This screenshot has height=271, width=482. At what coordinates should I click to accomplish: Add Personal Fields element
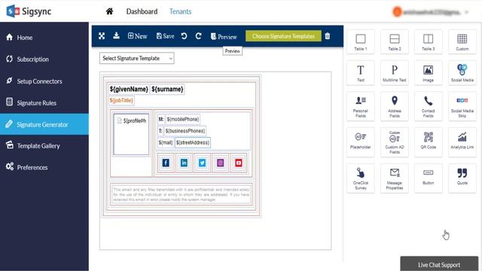click(361, 106)
